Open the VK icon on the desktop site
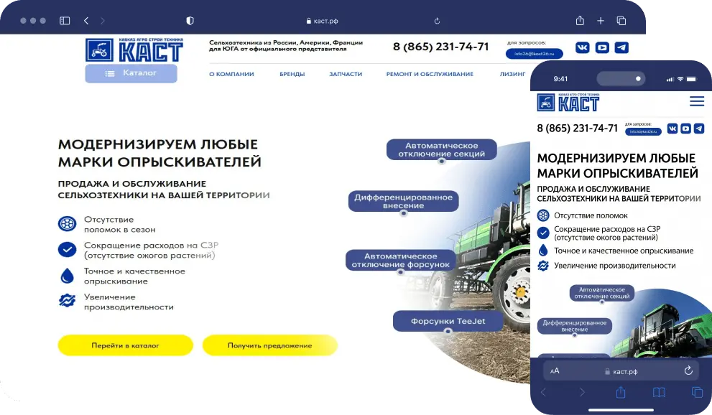The image size is (712, 415). [582, 47]
